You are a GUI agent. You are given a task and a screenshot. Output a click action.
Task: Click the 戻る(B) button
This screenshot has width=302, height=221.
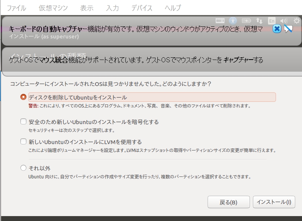pos(229,202)
